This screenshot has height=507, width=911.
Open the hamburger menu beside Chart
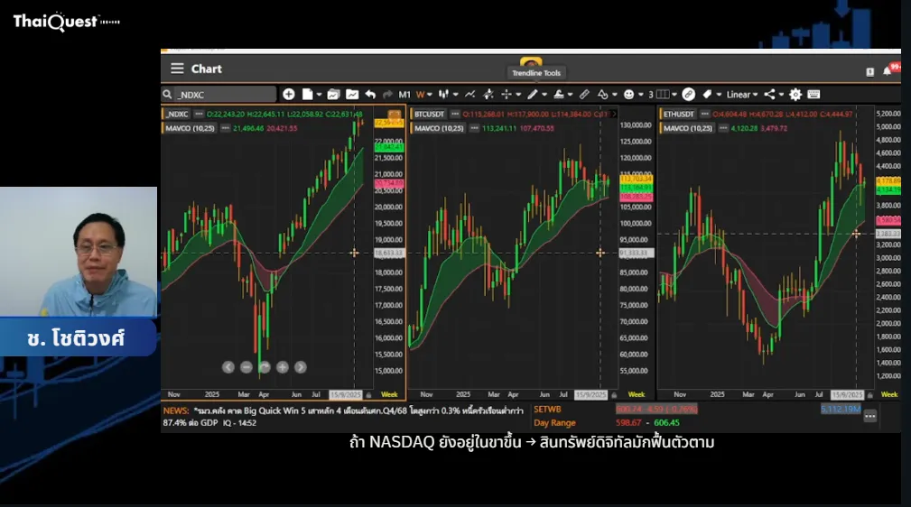click(177, 69)
